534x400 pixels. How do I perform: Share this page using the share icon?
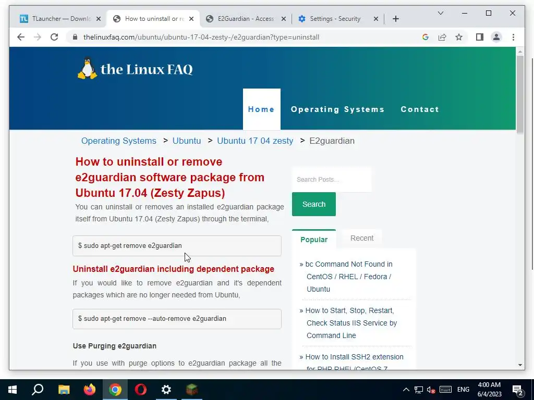[x=442, y=37]
